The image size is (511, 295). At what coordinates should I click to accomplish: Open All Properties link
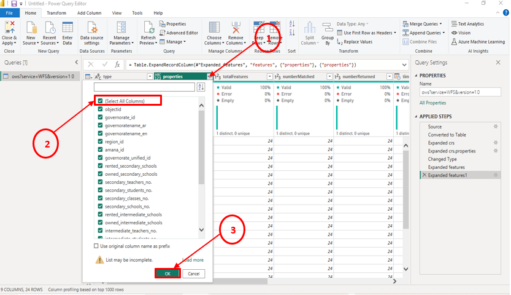[432, 103]
